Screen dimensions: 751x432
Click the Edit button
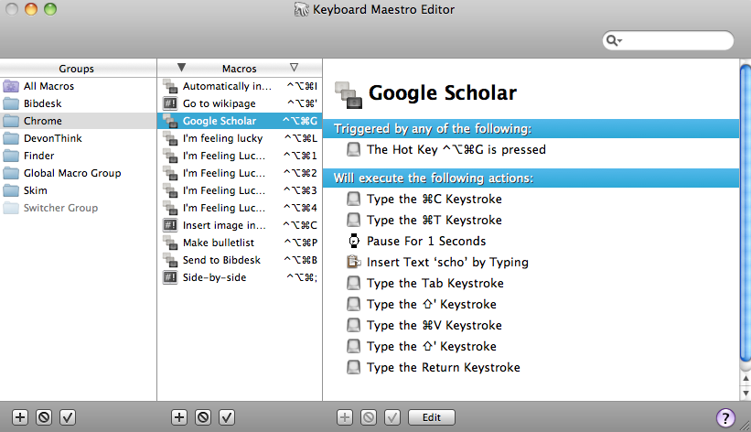[432, 417]
